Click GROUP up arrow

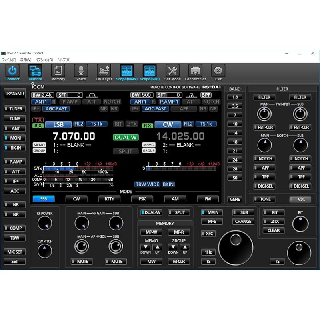[185, 247]
